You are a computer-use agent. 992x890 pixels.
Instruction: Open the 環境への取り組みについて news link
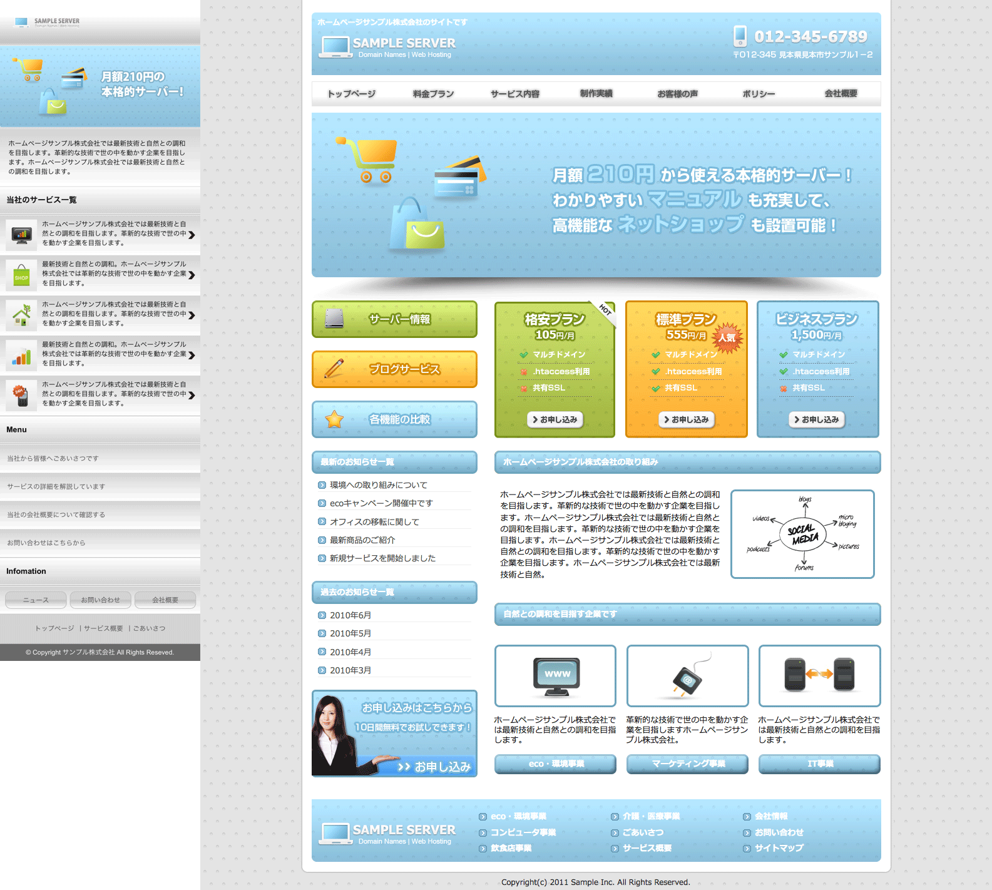[x=379, y=485]
